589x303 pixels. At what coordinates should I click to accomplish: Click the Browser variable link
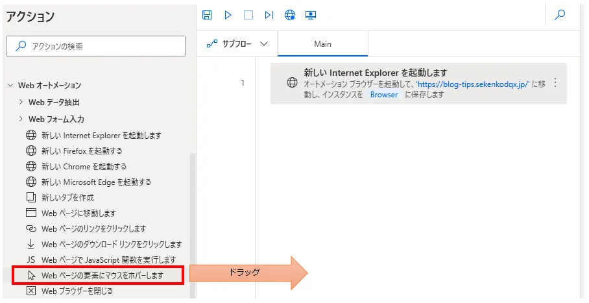384,95
